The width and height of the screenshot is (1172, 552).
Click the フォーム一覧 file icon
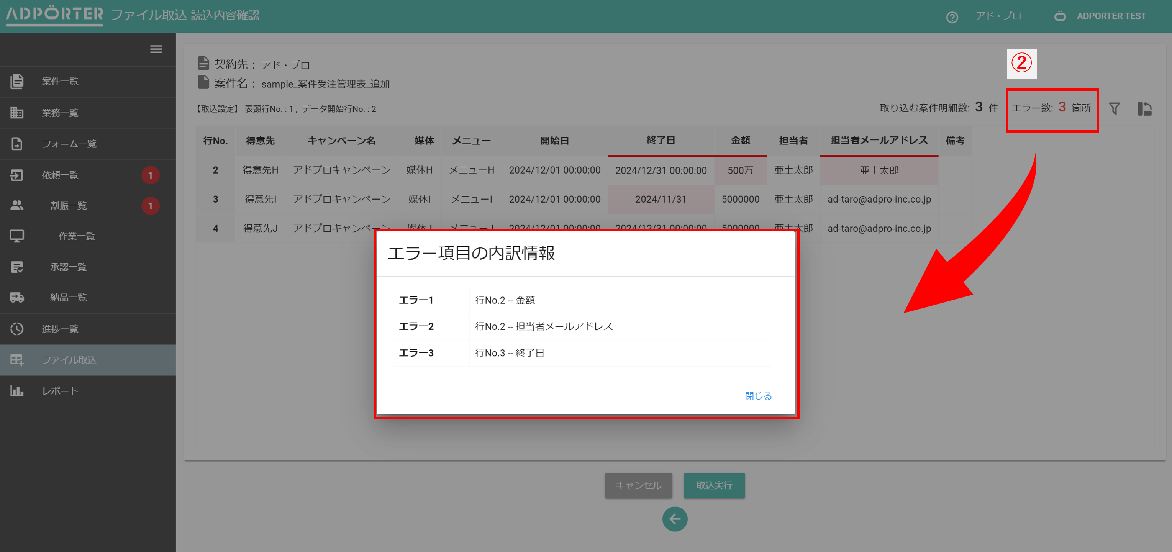[x=17, y=144]
